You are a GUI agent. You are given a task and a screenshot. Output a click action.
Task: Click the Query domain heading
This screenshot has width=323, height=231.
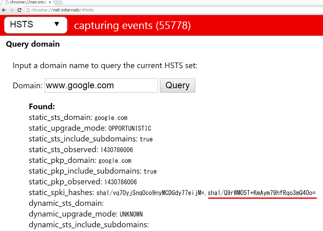coord(33,44)
